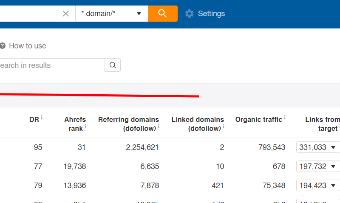Viewport: 340px width, 203px height.
Task: Click the question mark help icon
Action: [x=3, y=46]
